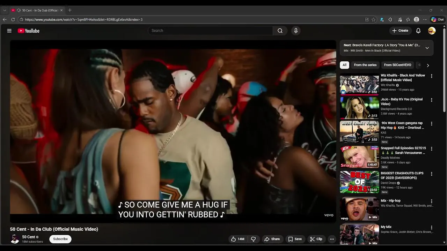Expand the Next playlist panel chevron
Image resolution: width=447 pixels, height=251 pixels.
point(427,48)
